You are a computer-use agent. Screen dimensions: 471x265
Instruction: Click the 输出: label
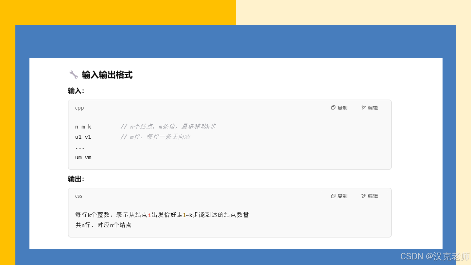76,179
